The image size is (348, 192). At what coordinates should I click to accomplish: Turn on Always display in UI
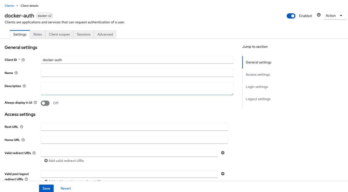tap(45, 103)
